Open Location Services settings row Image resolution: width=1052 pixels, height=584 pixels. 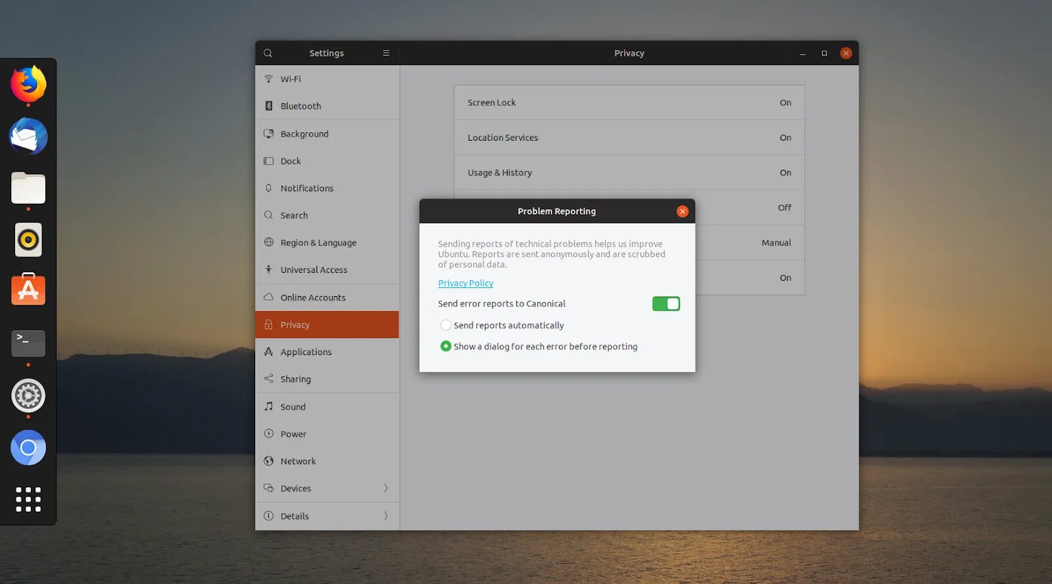(629, 137)
